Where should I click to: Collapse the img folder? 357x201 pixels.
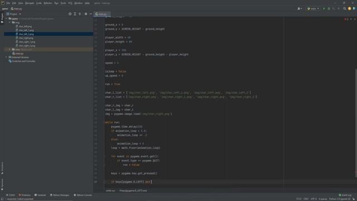click(10, 22)
